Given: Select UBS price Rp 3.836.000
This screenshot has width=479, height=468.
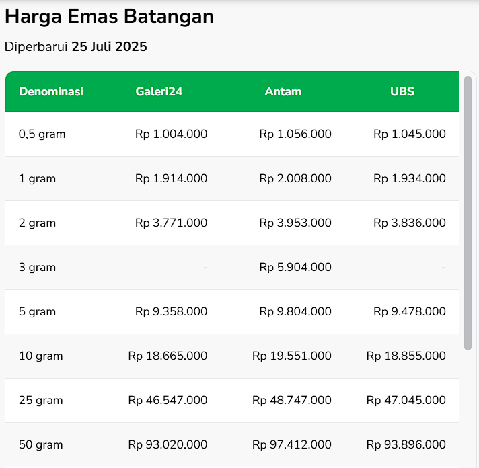Looking at the screenshot, I should tap(410, 223).
